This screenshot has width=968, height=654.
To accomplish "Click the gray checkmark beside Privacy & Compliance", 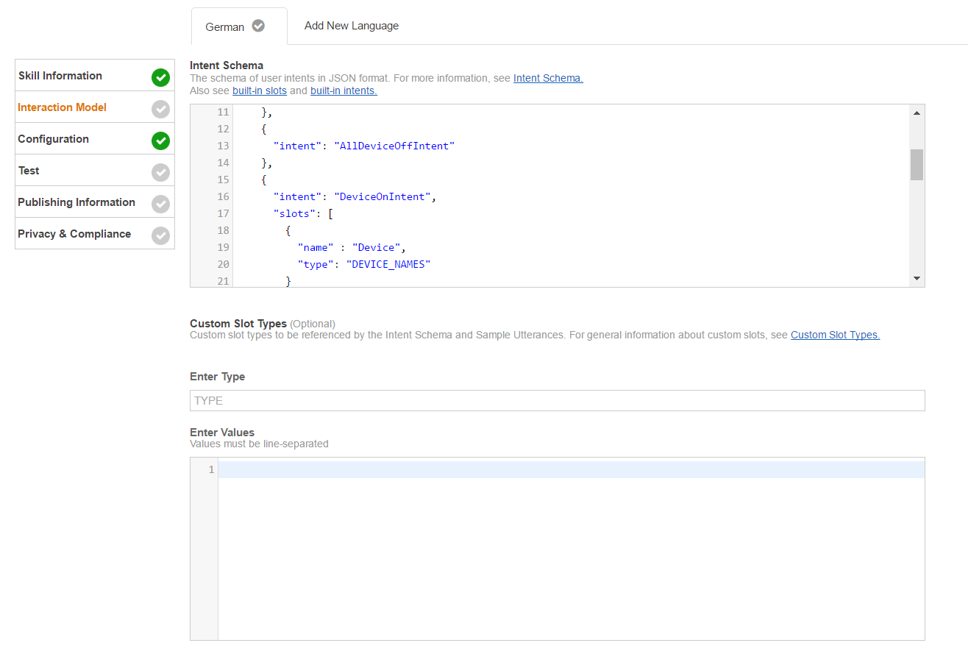I will (160, 235).
